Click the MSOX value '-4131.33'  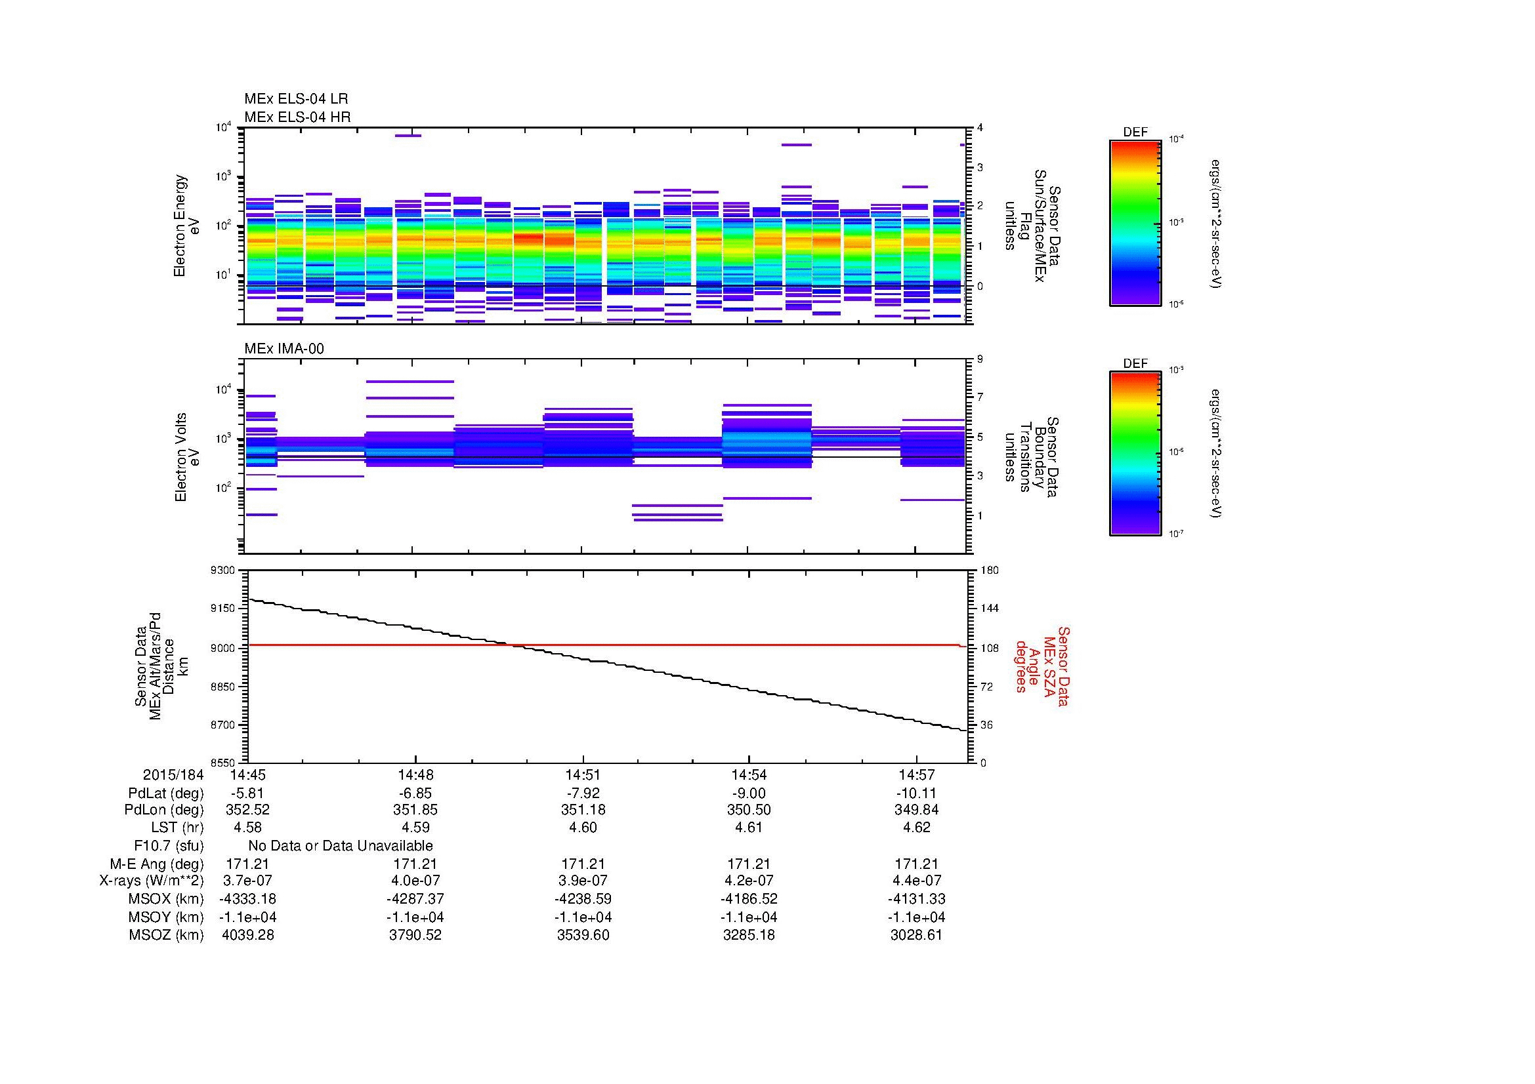coord(916,899)
